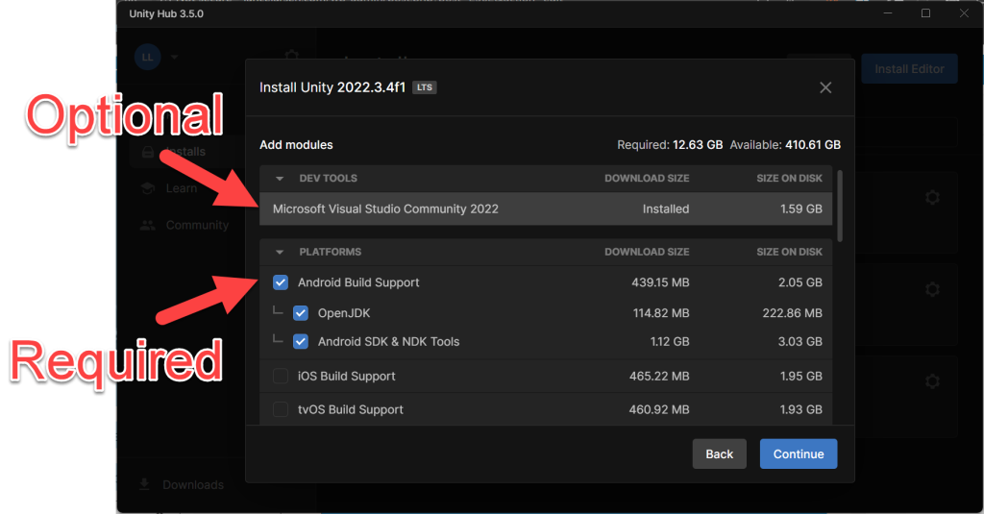Click the LTS badge in dialog title
The width and height of the screenshot is (984, 514).
[x=424, y=87]
